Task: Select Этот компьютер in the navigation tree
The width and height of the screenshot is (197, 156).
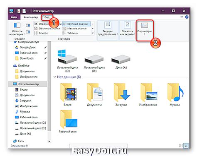Action: coord(28,84)
